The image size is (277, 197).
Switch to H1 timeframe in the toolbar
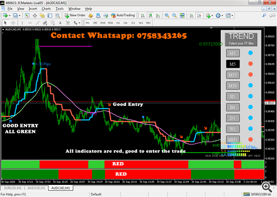pyautogui.click(x=118, y=23)
